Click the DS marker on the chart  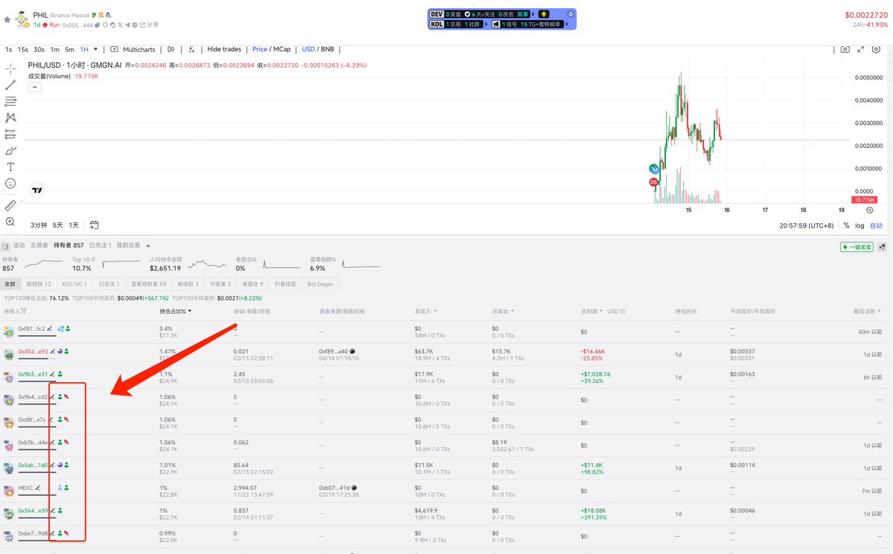(x=654, y=181)
